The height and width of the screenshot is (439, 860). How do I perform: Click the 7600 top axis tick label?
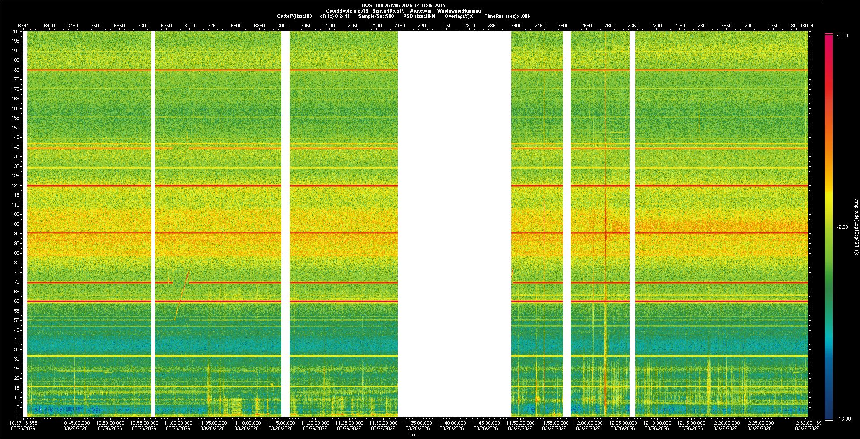(x=610, y=26)
